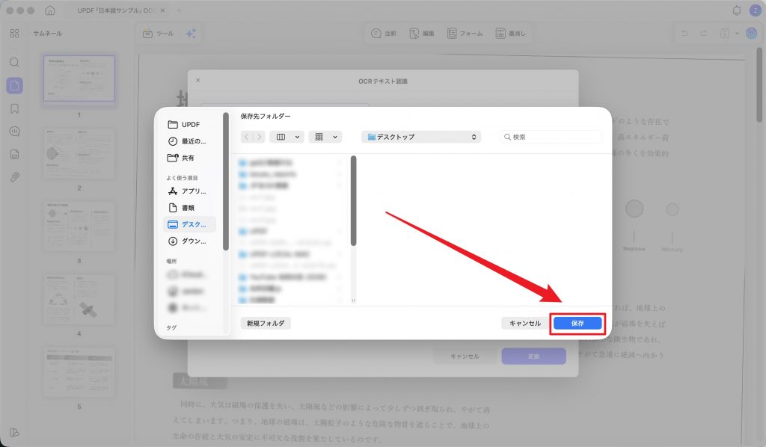Open grouping options dropdown chevron
The height and width of the screenshot is (447, 766).
335,137
